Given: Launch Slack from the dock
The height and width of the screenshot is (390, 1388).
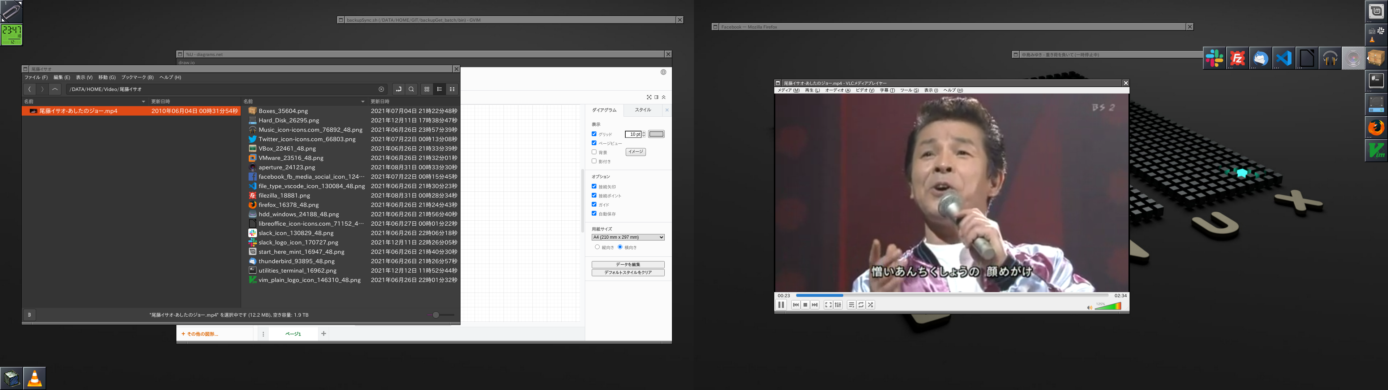Looking at the screenshot, I should click(1214, 58).
